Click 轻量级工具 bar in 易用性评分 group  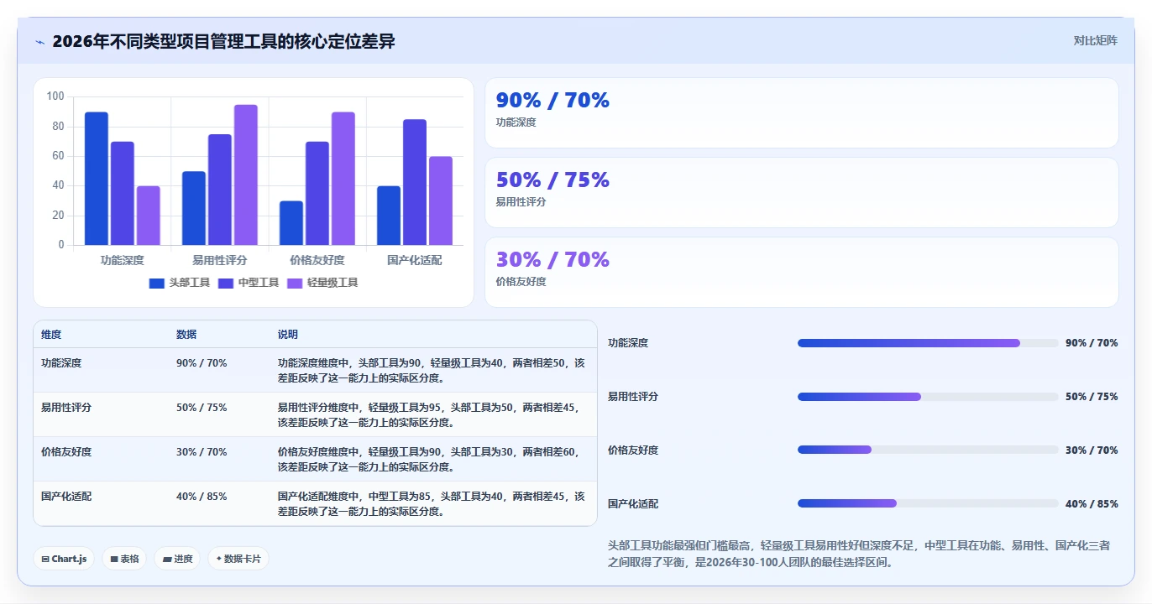tap(246, 174)
